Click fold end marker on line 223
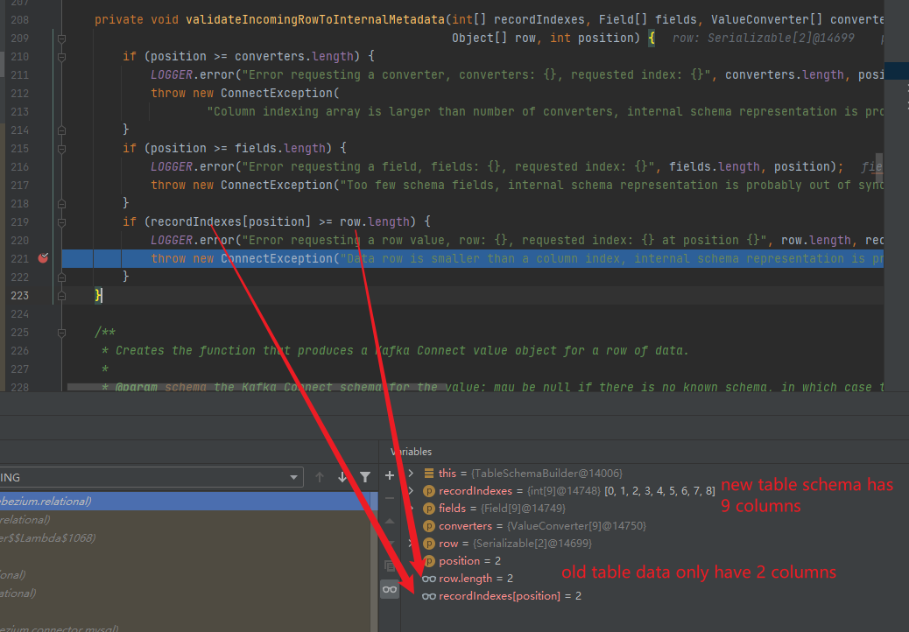The image size is (909, 632). (x=61, y=296)
